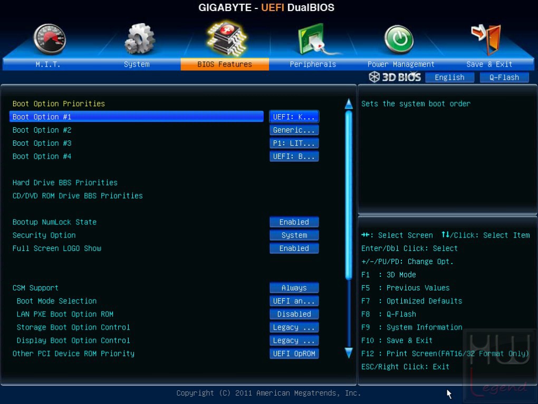Open Boot Option #2 value dropdown
The height and width of the screenshot is (404, 538).
(294, 130)
